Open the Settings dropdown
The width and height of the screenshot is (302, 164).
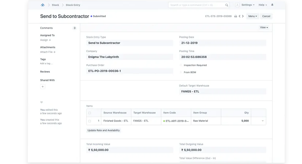click(248, 5)
